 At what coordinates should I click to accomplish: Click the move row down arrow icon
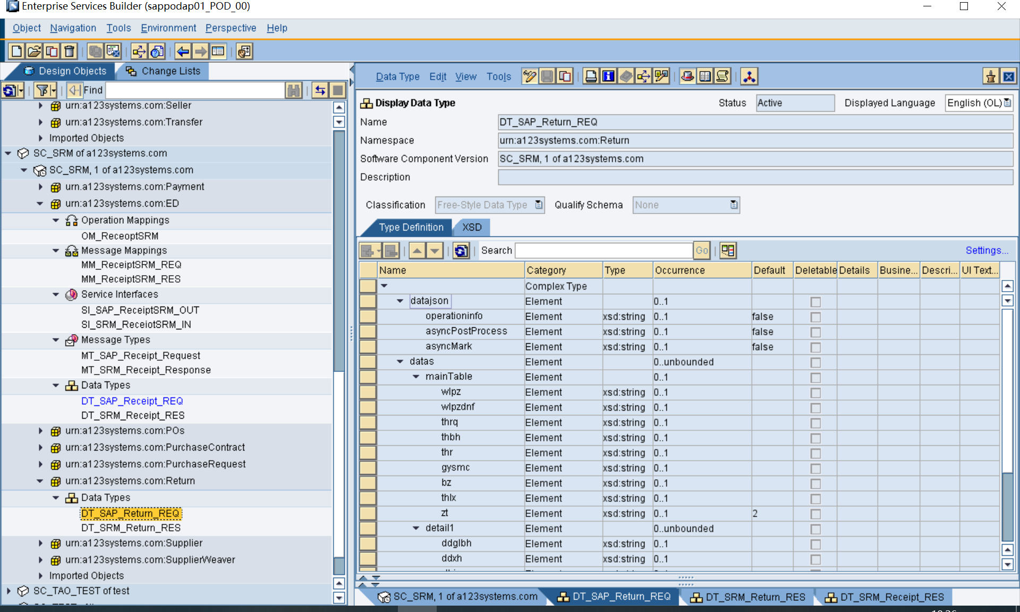435,250
